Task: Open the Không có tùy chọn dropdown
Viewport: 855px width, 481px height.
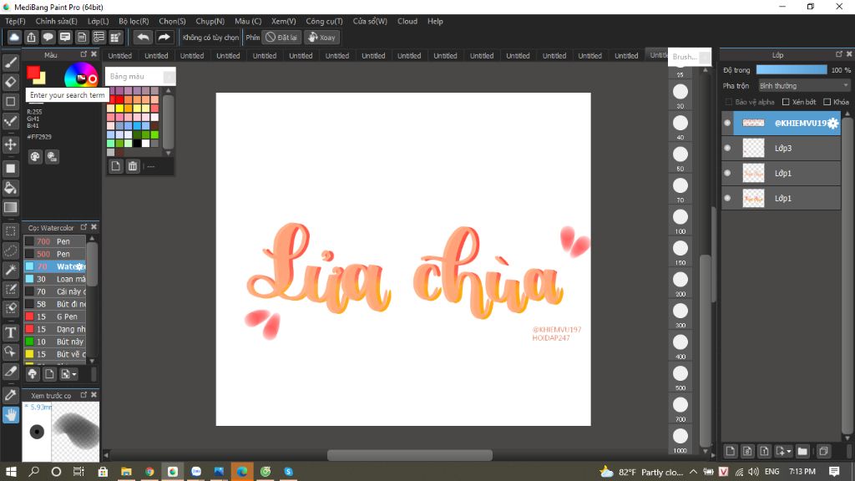Action: point(210,37)
